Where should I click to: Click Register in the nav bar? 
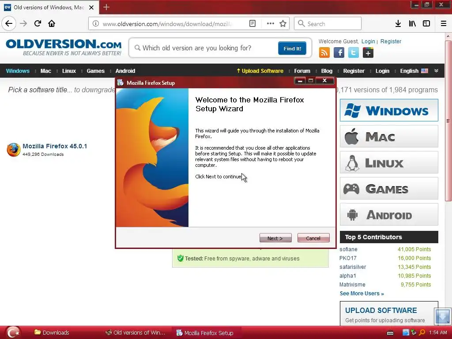354,71
